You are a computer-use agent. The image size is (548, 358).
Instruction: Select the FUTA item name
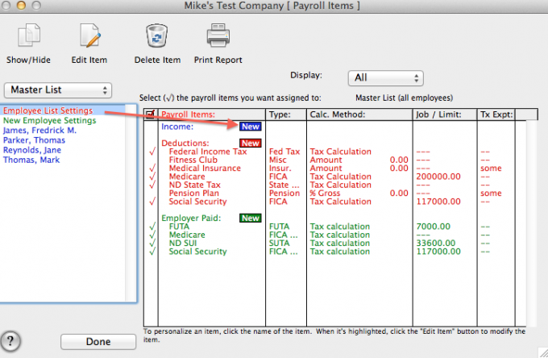click(179, 227)
